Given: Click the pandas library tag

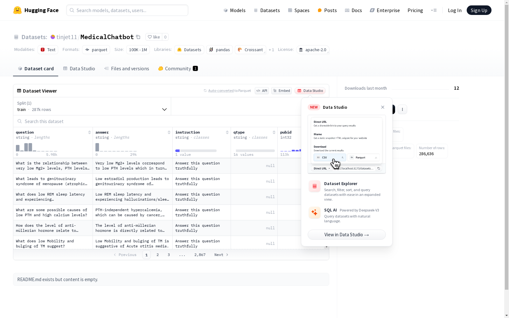Looking at the screenshot, I should [220, 50].
